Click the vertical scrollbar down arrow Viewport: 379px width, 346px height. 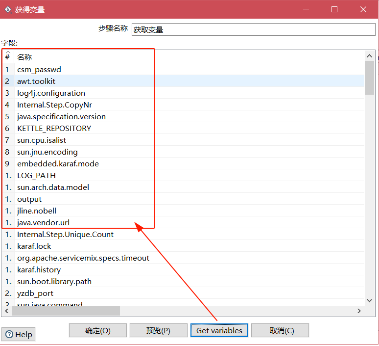370,299
